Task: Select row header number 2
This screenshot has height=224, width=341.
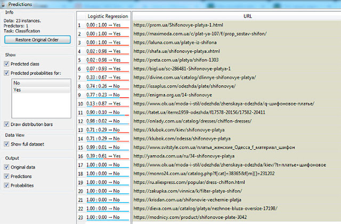Action: (80, 34)
